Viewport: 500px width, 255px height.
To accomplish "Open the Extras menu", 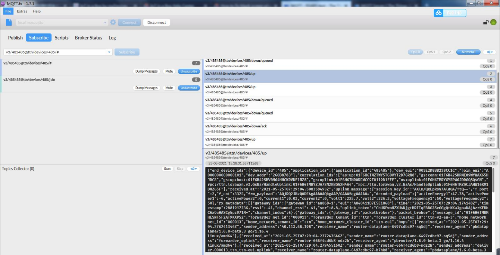I will [x=22, y=11].
